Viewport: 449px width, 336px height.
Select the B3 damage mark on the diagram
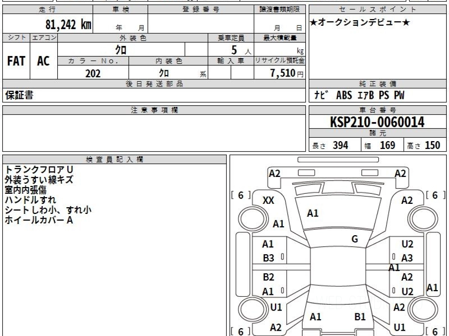point(268,258)
